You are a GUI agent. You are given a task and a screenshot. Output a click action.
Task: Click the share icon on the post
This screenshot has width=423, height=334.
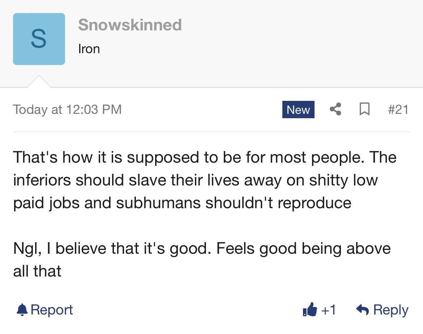[336, 109]
